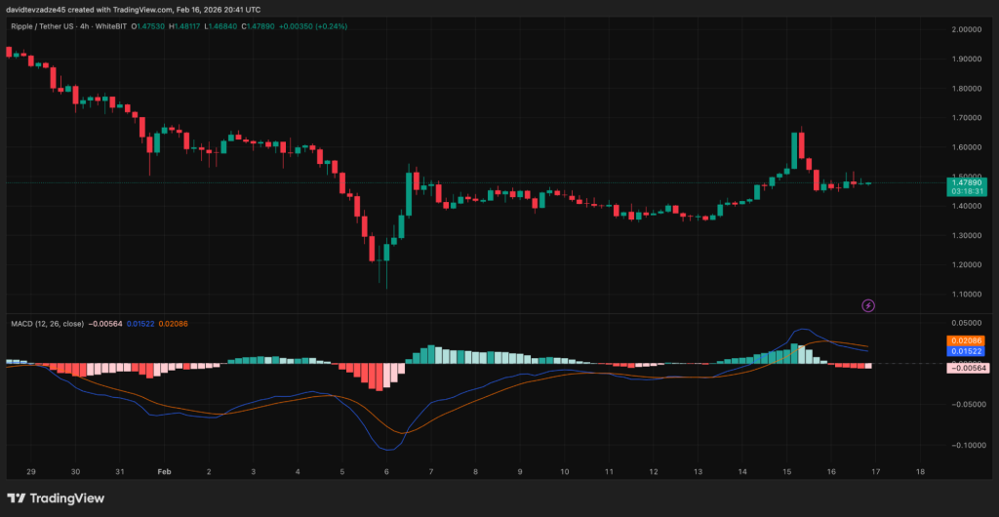Click the green 1.47890 current price label
This screenshot has width=999, height=517.
point(965,181)
